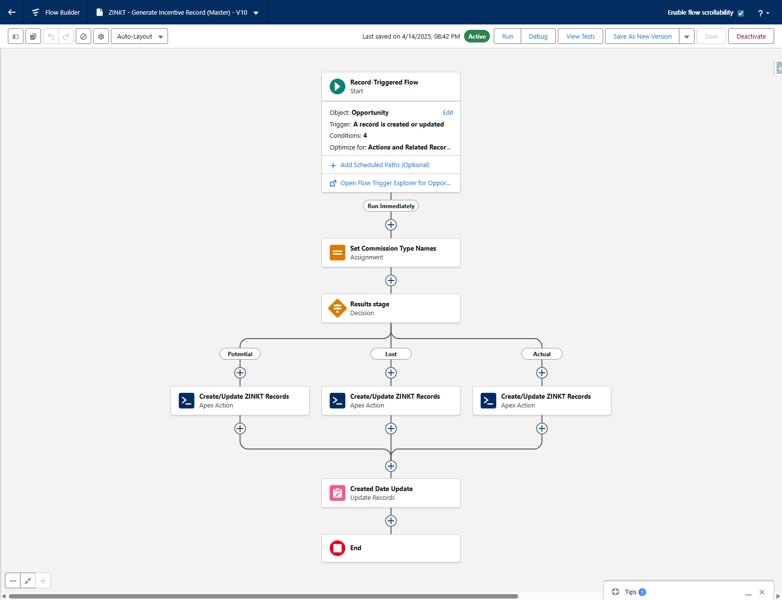The width and height of the screenshot is (782, 600).
Task: Toggle Enable flow scrollability checkbox
Action: click(740, 13)
